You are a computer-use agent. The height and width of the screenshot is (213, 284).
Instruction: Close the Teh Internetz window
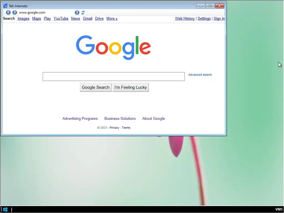pos(220,6)
